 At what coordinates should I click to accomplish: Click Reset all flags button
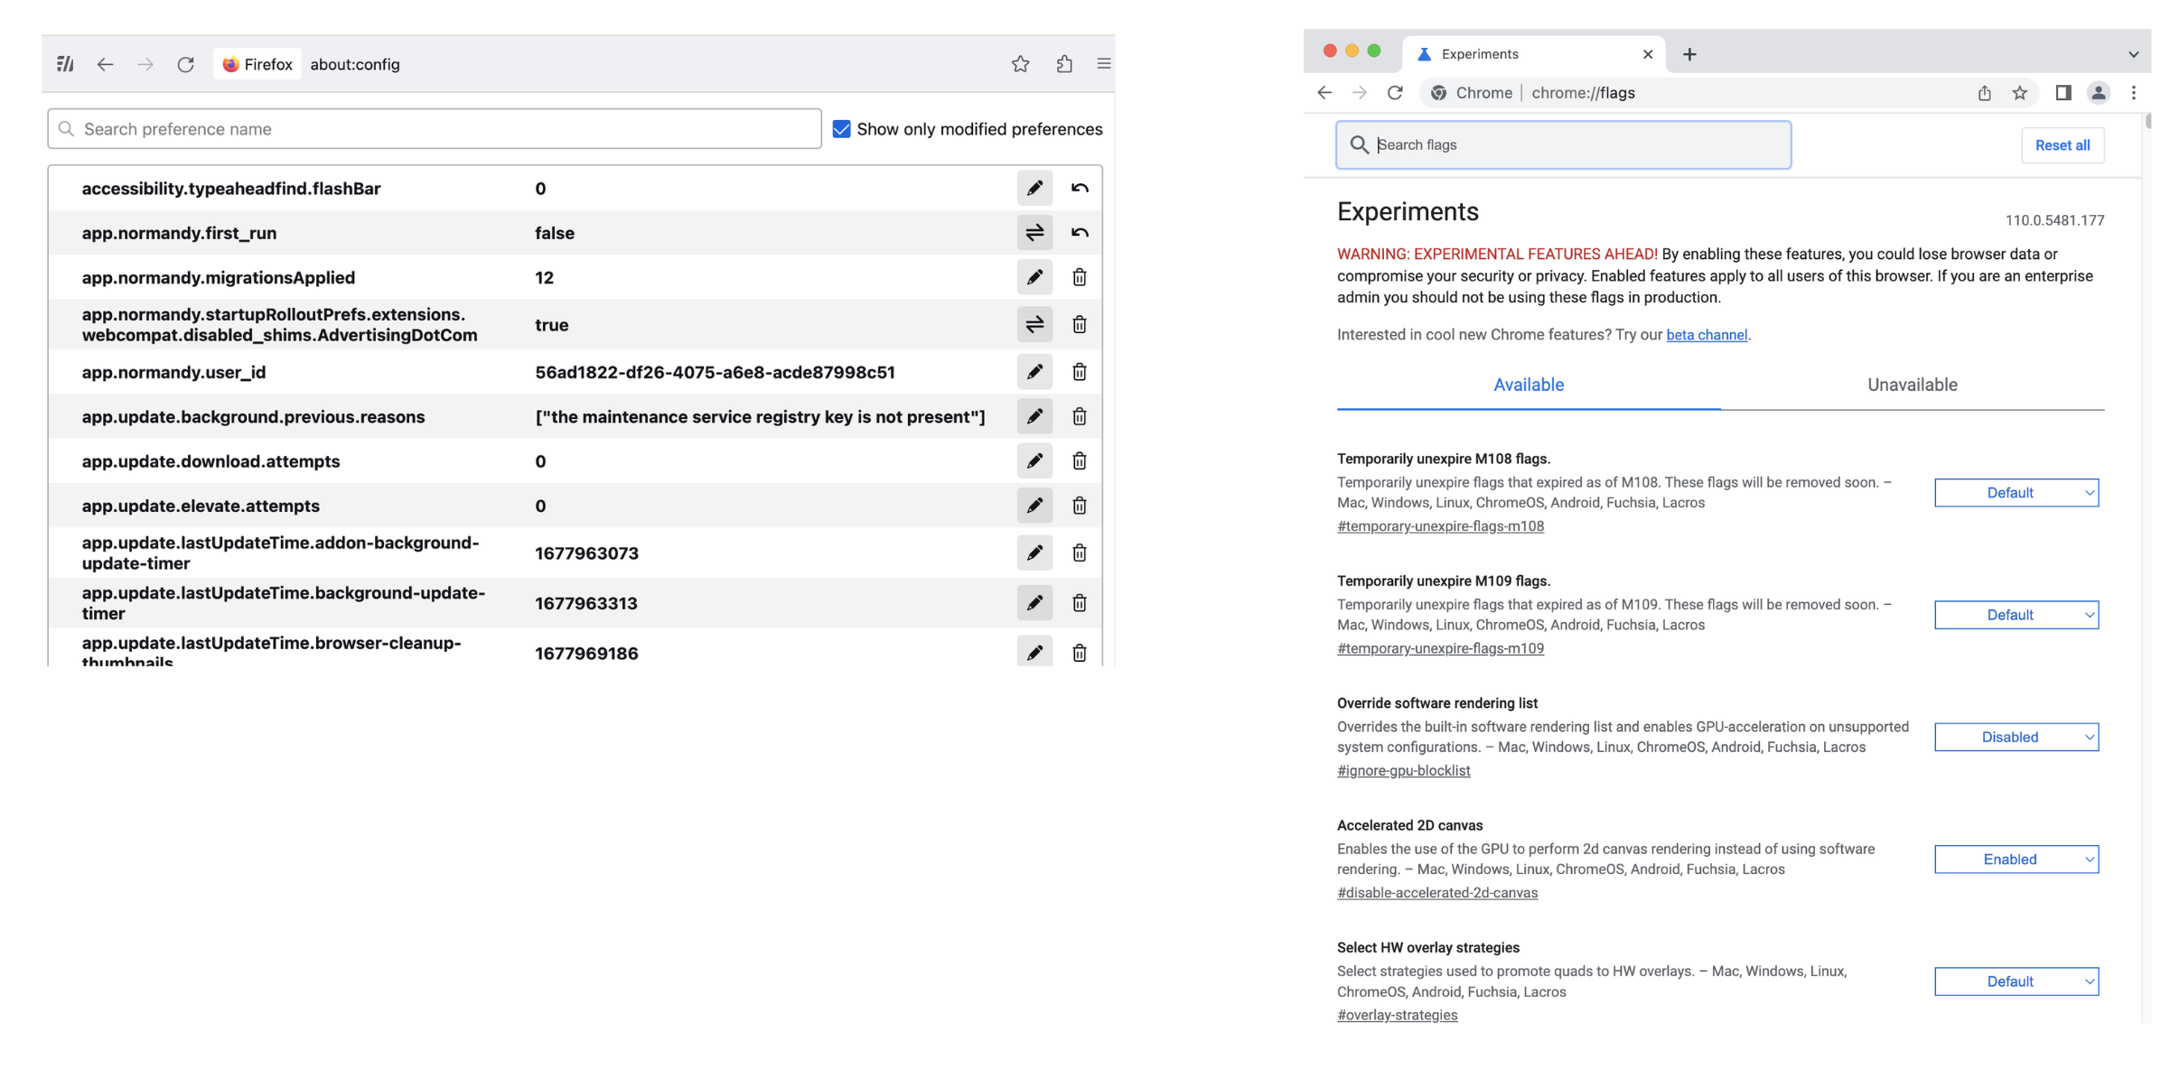(x=2063, y=145)
